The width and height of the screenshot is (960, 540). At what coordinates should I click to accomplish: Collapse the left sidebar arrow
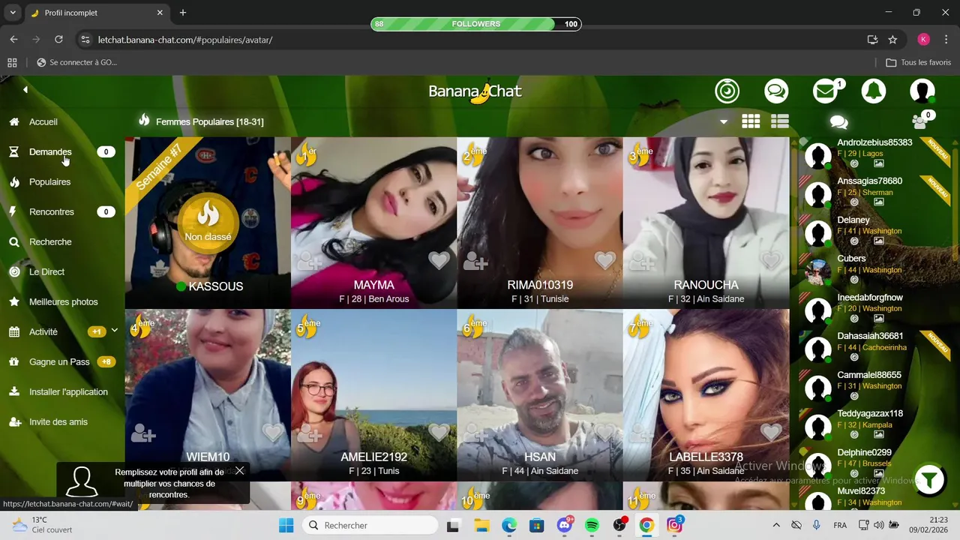[25, 90]
